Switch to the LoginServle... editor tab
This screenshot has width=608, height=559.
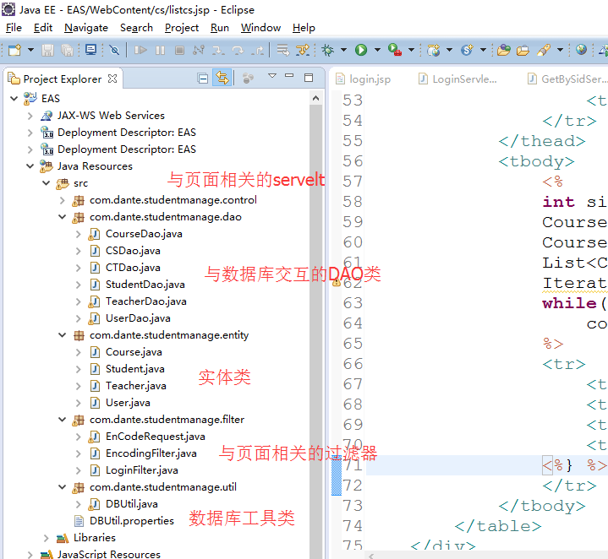tap(458, 79)
